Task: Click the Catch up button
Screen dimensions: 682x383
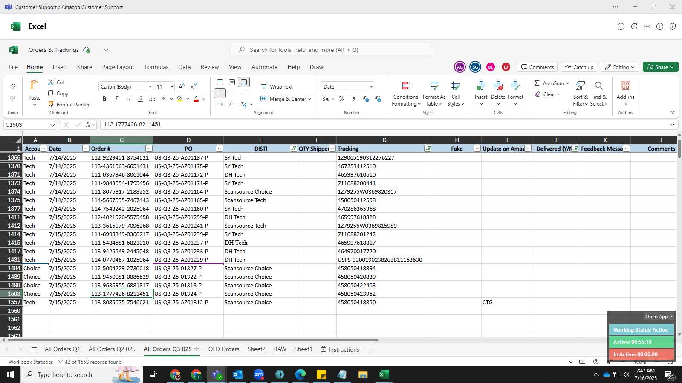Action: pyautogui.click(x=579, y=67)
